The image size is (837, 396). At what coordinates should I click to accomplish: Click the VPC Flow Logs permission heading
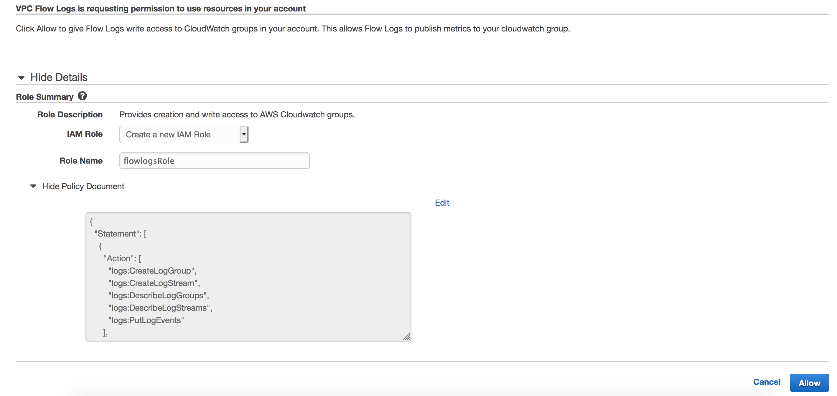tap(161, 9)
